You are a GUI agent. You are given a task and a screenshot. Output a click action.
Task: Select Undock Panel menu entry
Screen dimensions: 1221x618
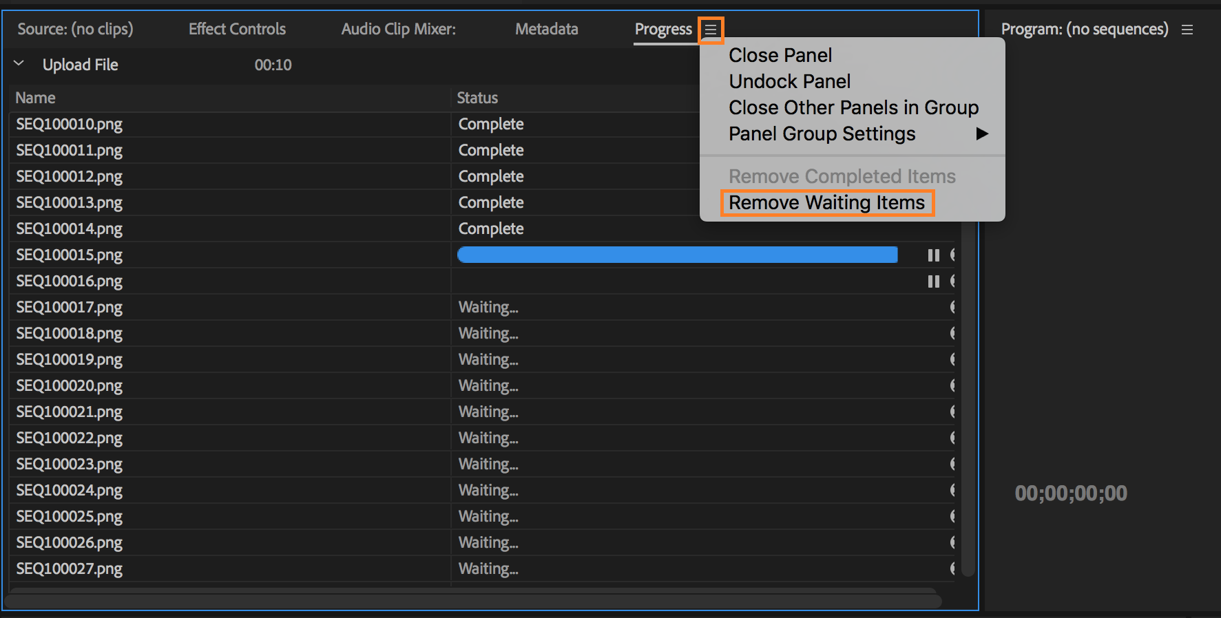[790, 82]
